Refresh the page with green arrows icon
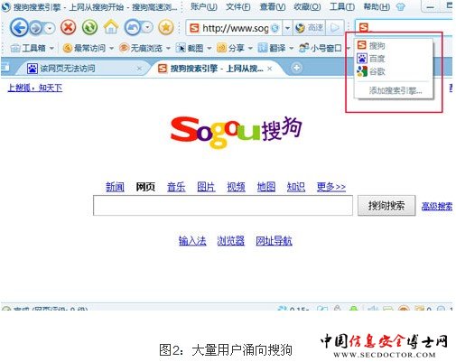 tap(90, 28)
